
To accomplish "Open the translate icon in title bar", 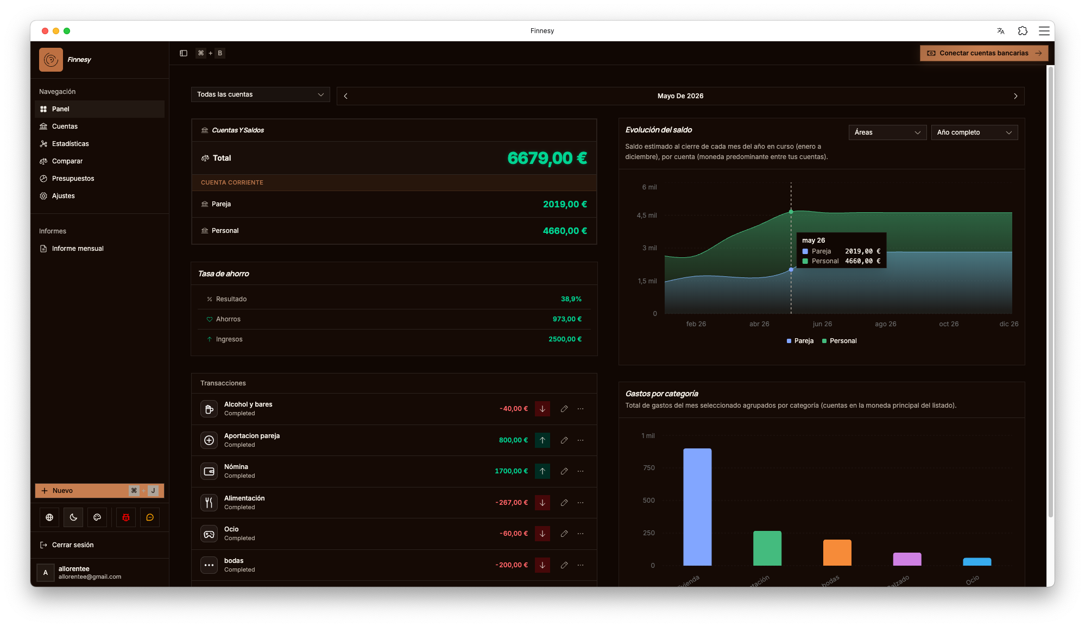I will click(x=1000, y=31).
